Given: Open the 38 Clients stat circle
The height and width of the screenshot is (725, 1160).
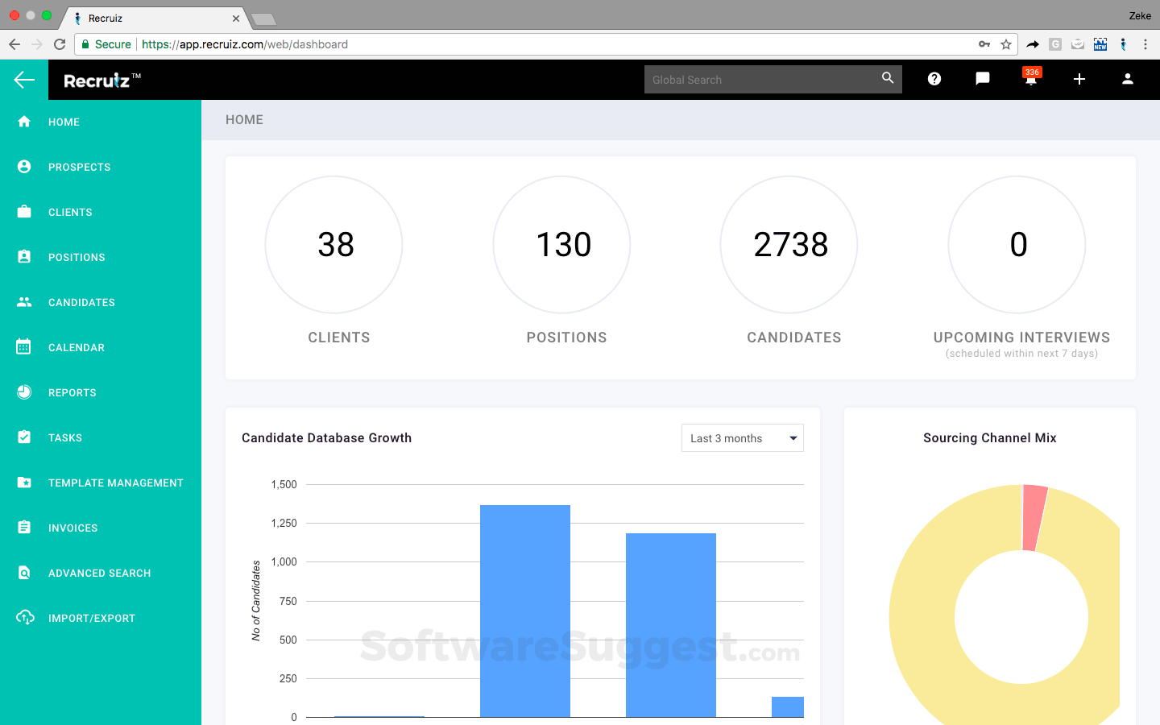Looking at the screenshot, I should click(334, 245).
